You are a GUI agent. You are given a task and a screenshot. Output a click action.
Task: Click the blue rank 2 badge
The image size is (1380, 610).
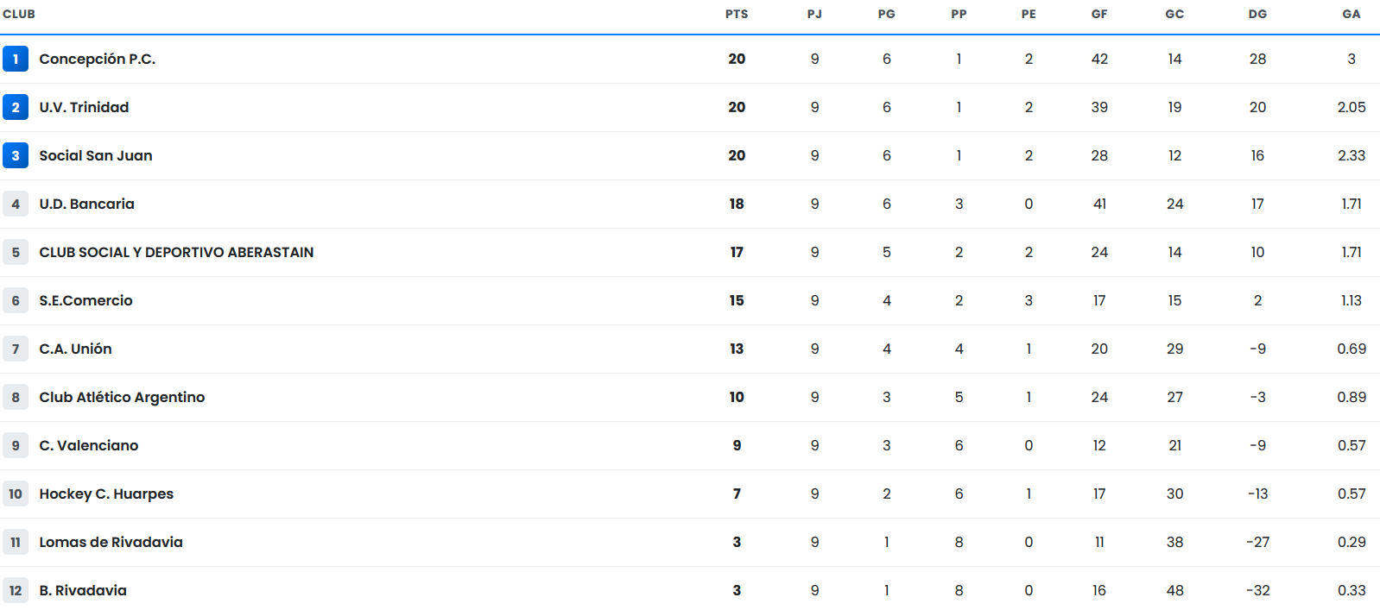coord(16,107)
